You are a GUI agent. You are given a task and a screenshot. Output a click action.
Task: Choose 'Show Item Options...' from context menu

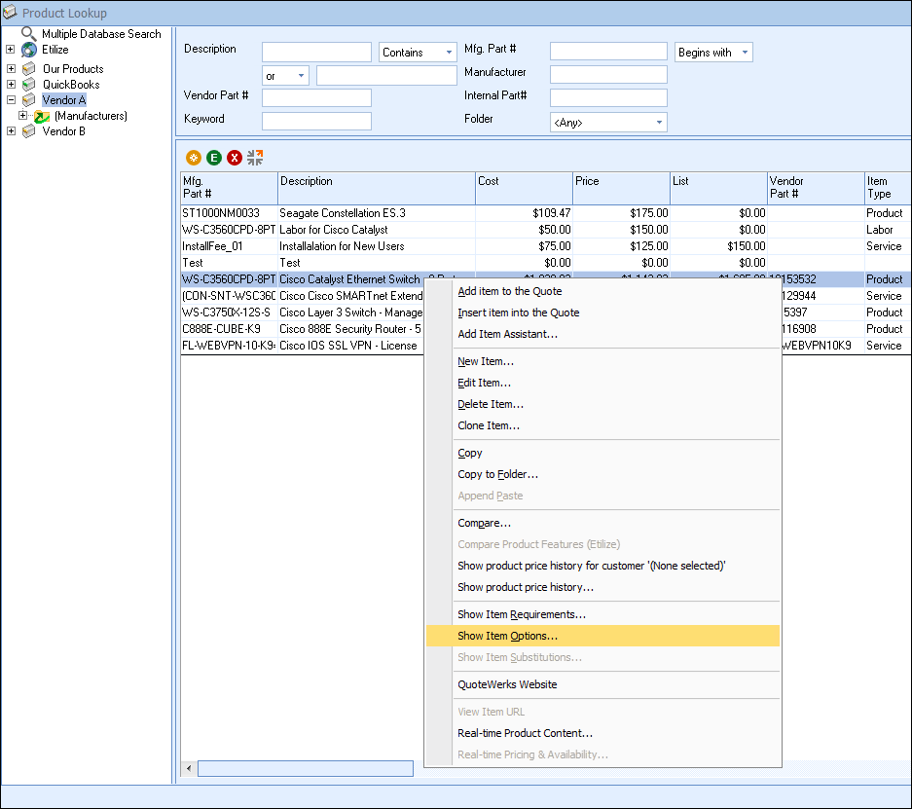click(x=507, y=636)
